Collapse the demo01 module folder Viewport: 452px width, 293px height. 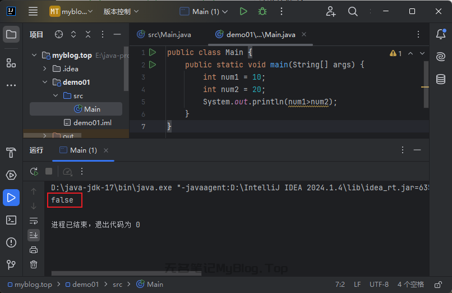[x=45, y=82]
